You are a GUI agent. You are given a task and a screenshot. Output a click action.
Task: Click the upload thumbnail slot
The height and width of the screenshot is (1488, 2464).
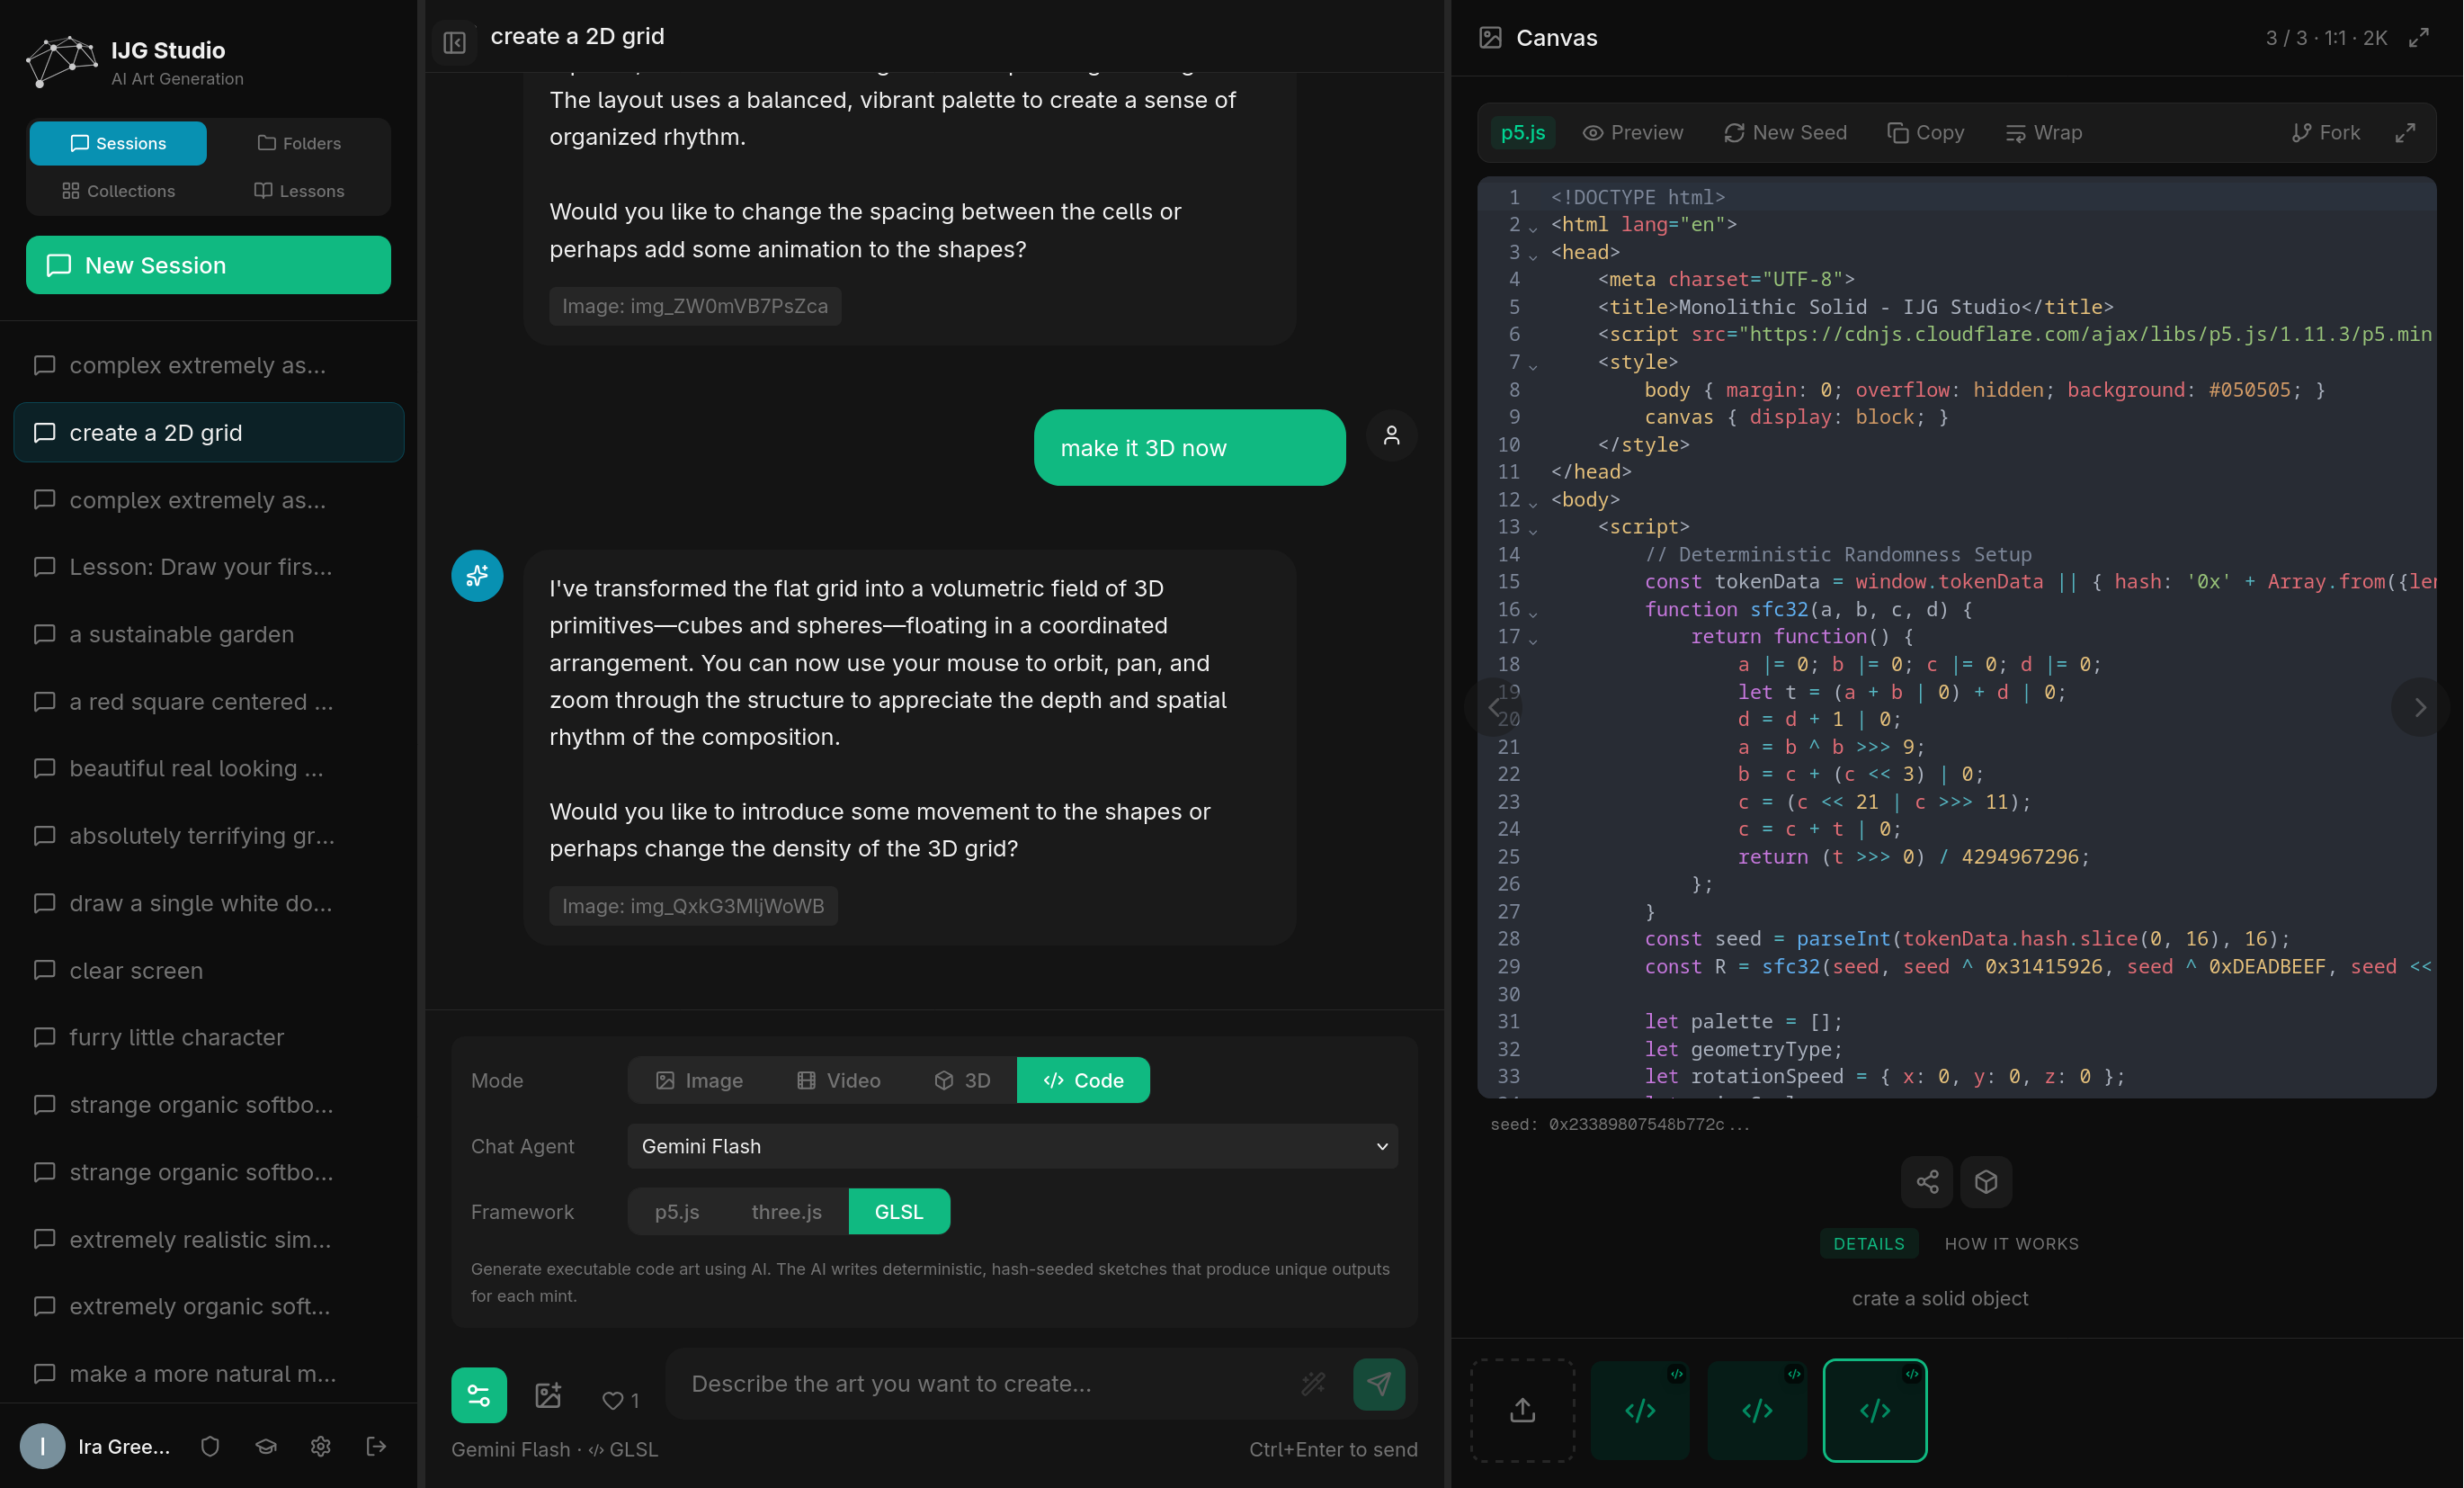pos(1523,1410)
